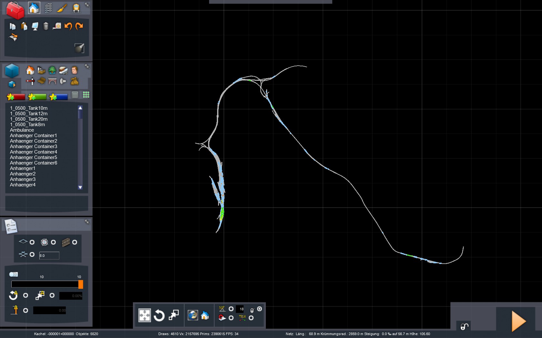Open the red toolbox panel
542x338 pixels.
pos(15,10)
